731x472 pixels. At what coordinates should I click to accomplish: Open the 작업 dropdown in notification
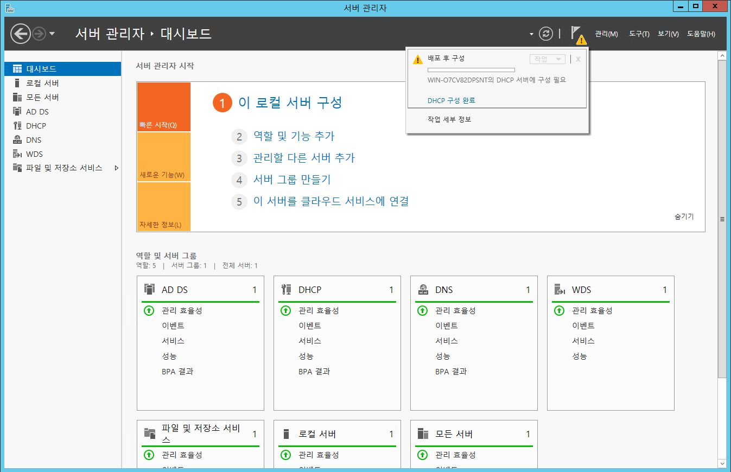pos(547,59)
